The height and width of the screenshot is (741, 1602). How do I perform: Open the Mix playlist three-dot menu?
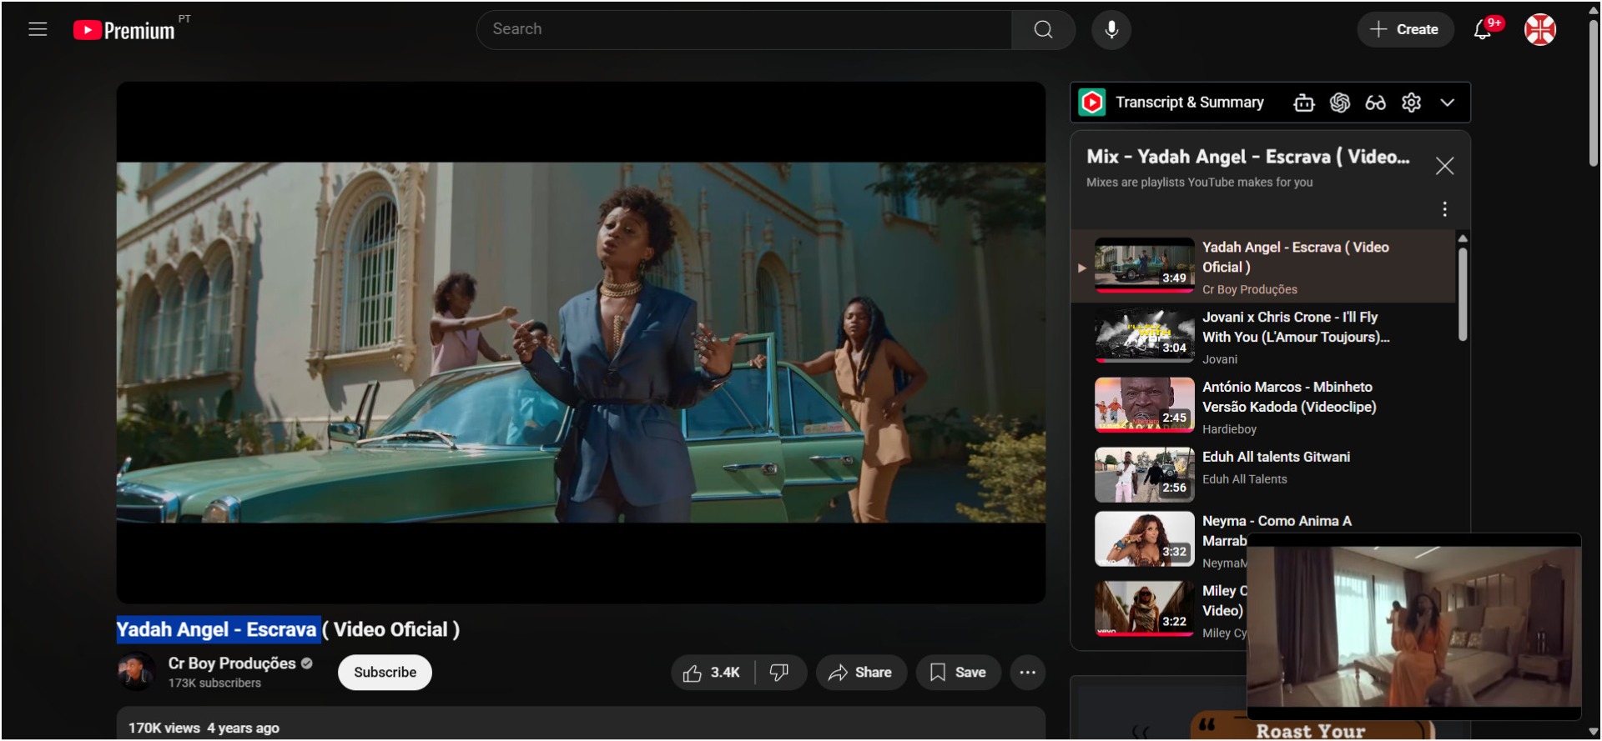[1444, 209]
